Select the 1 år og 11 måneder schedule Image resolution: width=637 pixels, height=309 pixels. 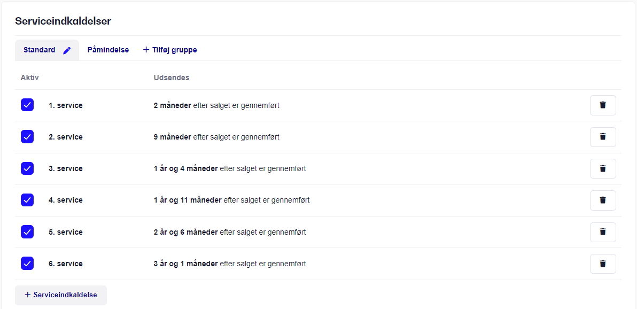(x=187, y=200)
